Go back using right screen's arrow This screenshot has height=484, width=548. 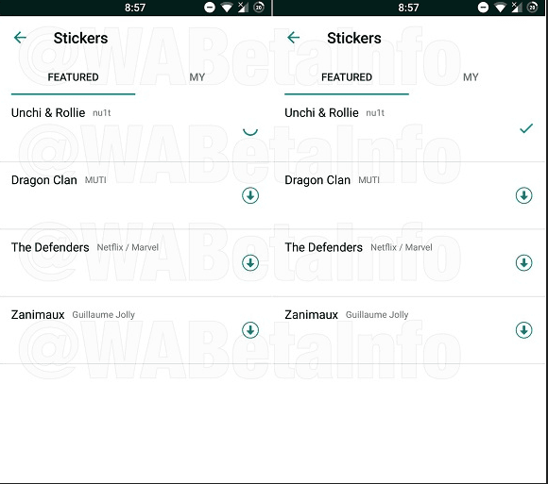click(294, 38)
